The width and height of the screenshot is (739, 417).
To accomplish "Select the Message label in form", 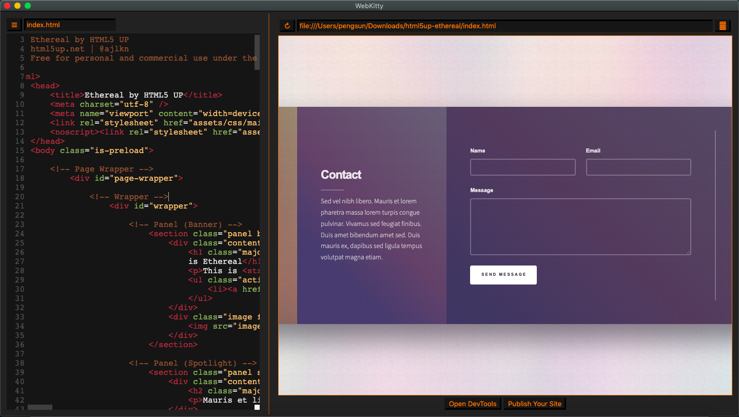I will [481, 190].
